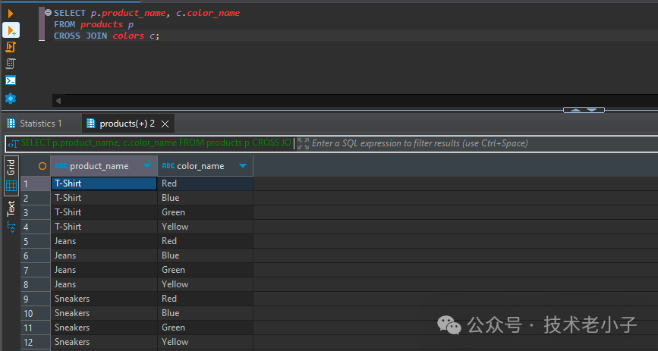Click the product_name column header
Viewport: 658px width, 351px height.
point(99,166)
